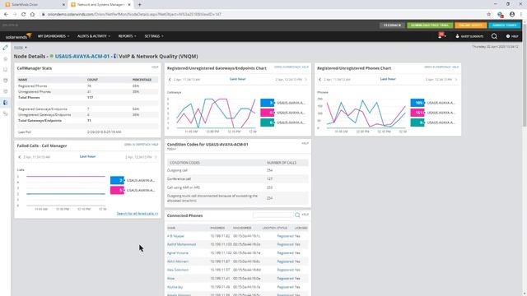Click the browser extension icon with red badge
527x296 pixels.
[x=501, y=15]
